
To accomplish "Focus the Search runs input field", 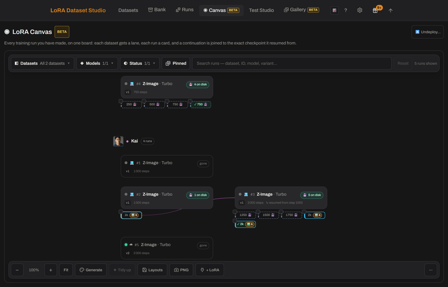I will tap(292, 63).
